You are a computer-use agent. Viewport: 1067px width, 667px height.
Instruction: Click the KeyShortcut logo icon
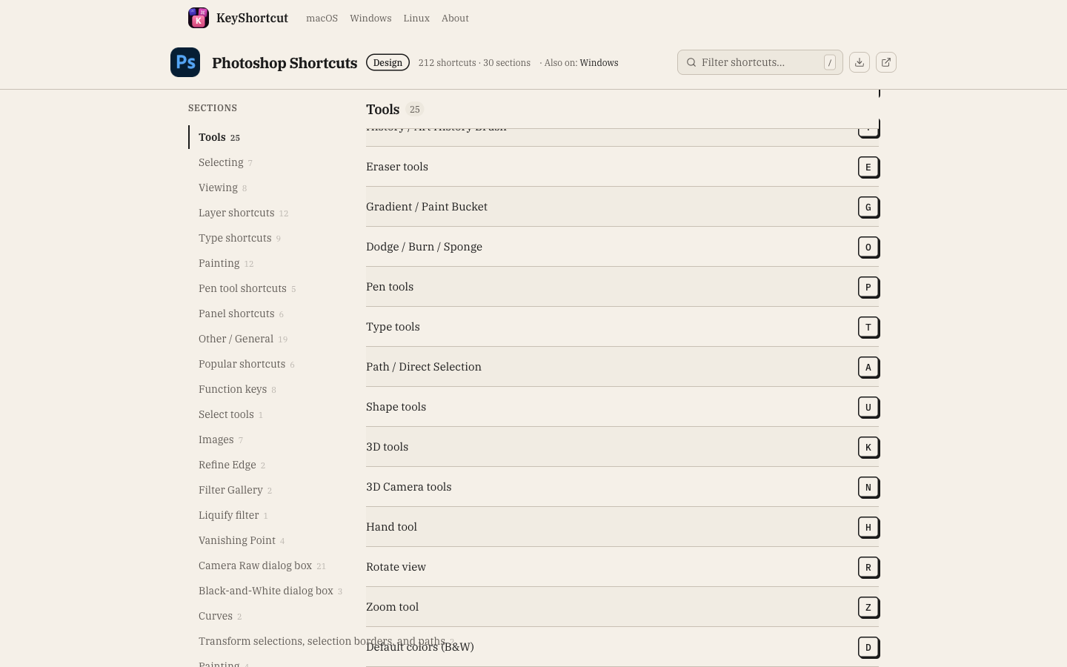tap(198, 18)
